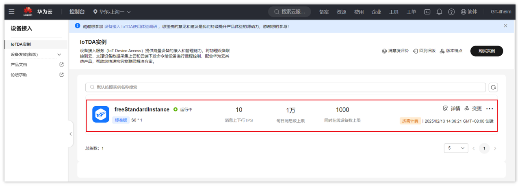Viewport: 520px width, 186px height.
Task: Open the hamburger menu in the header
Action: (x=11, y=12)
